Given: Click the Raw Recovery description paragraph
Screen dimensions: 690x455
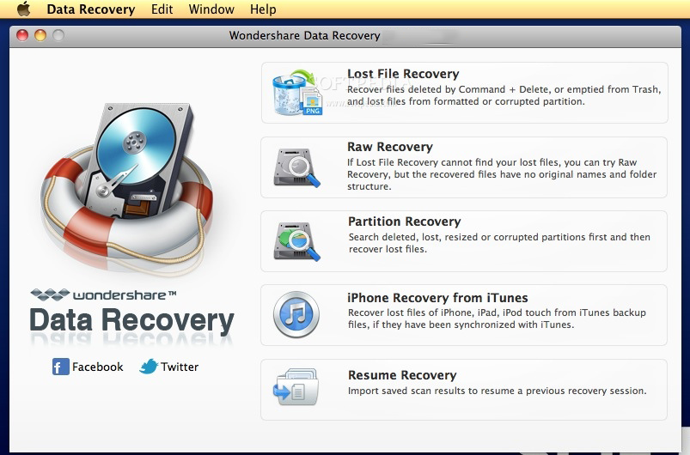Looking at the screenshot, I should [x=502, y=174].
